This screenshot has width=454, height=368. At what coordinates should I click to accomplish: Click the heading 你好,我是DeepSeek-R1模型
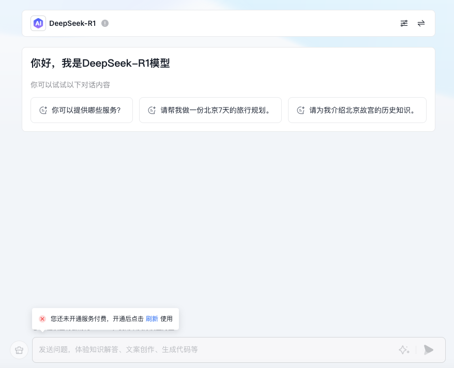[x=100, y=63]
